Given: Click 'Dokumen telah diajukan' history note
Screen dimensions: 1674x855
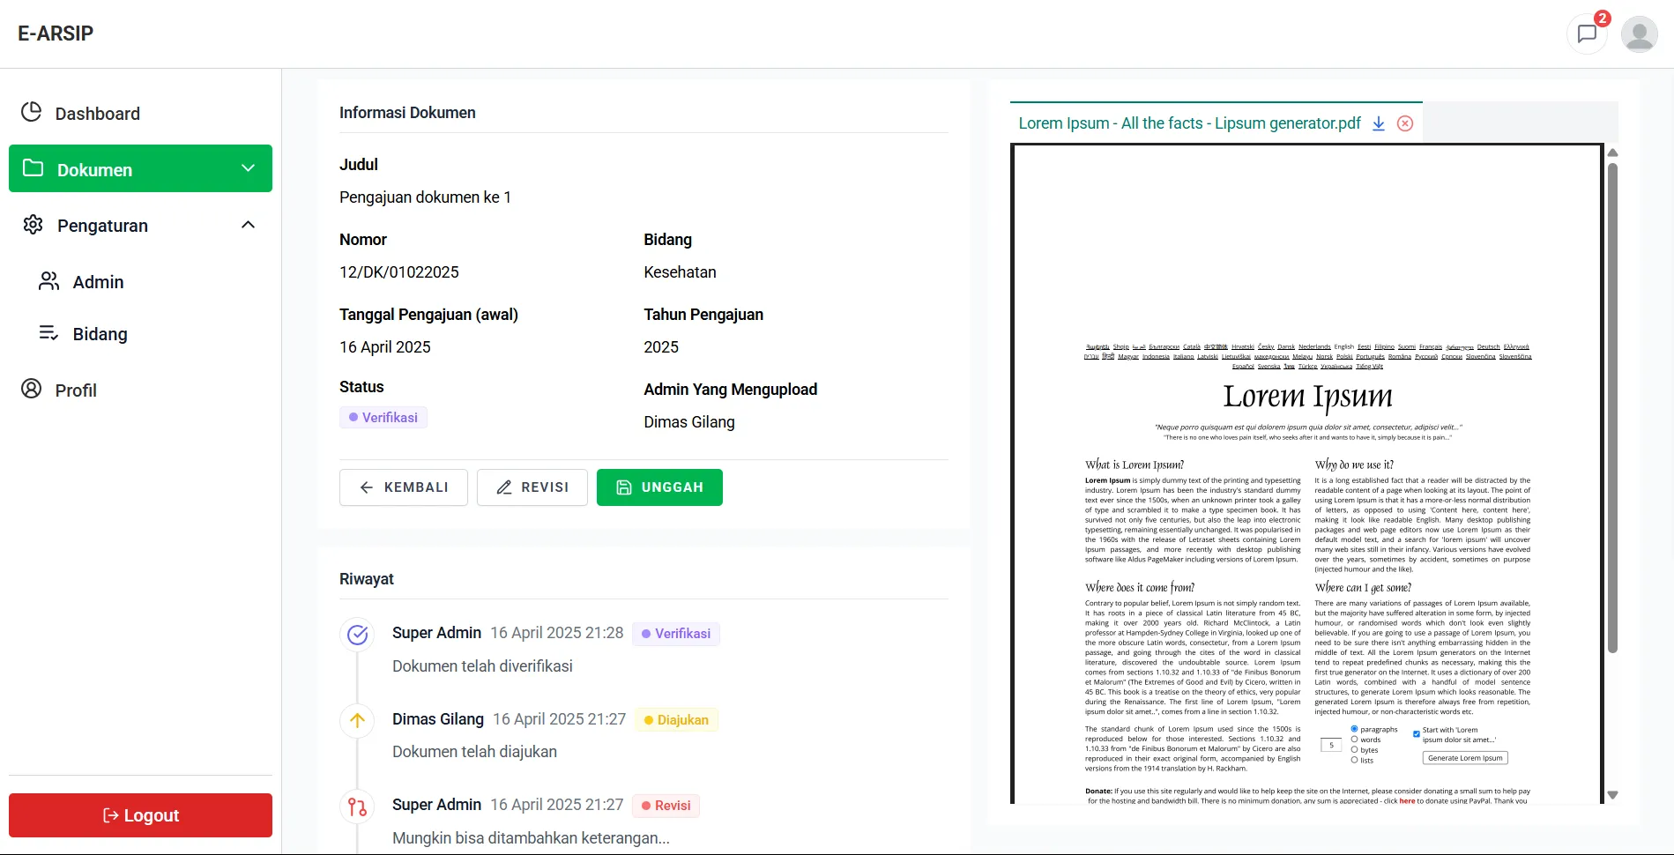Looking at the screenshot, I should [474, 752].
